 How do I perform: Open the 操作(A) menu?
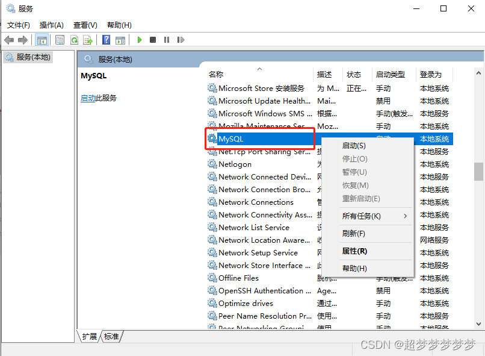tap(52, 25)
